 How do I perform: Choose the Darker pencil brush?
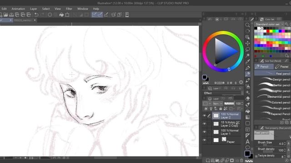pos(272,85)
